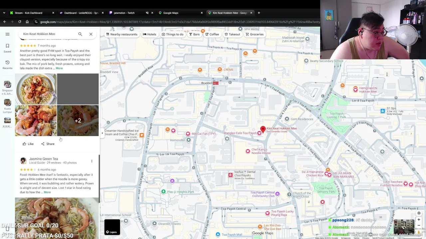Screen dimensions: 426x239
Task: Show nearby Groceries stores
Action: coord(255,34)
